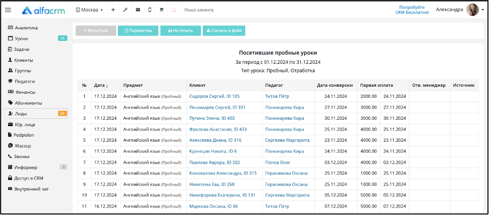The width and height of the screenshot is (489, 215).
Task: Click the Параметры button
Action: pyautogui.click(x=138, y=30)
